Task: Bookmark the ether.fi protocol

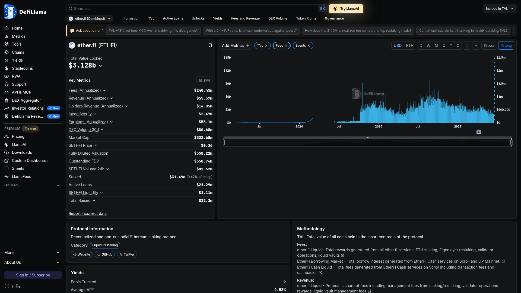Action: [x=210, y=45]
